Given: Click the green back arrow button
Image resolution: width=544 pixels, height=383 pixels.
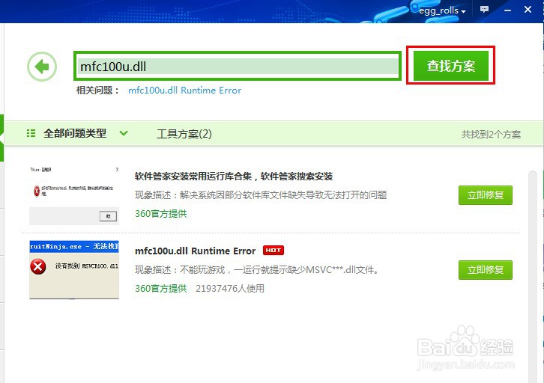Looking at the screenshot, I should tap(42, 67).
